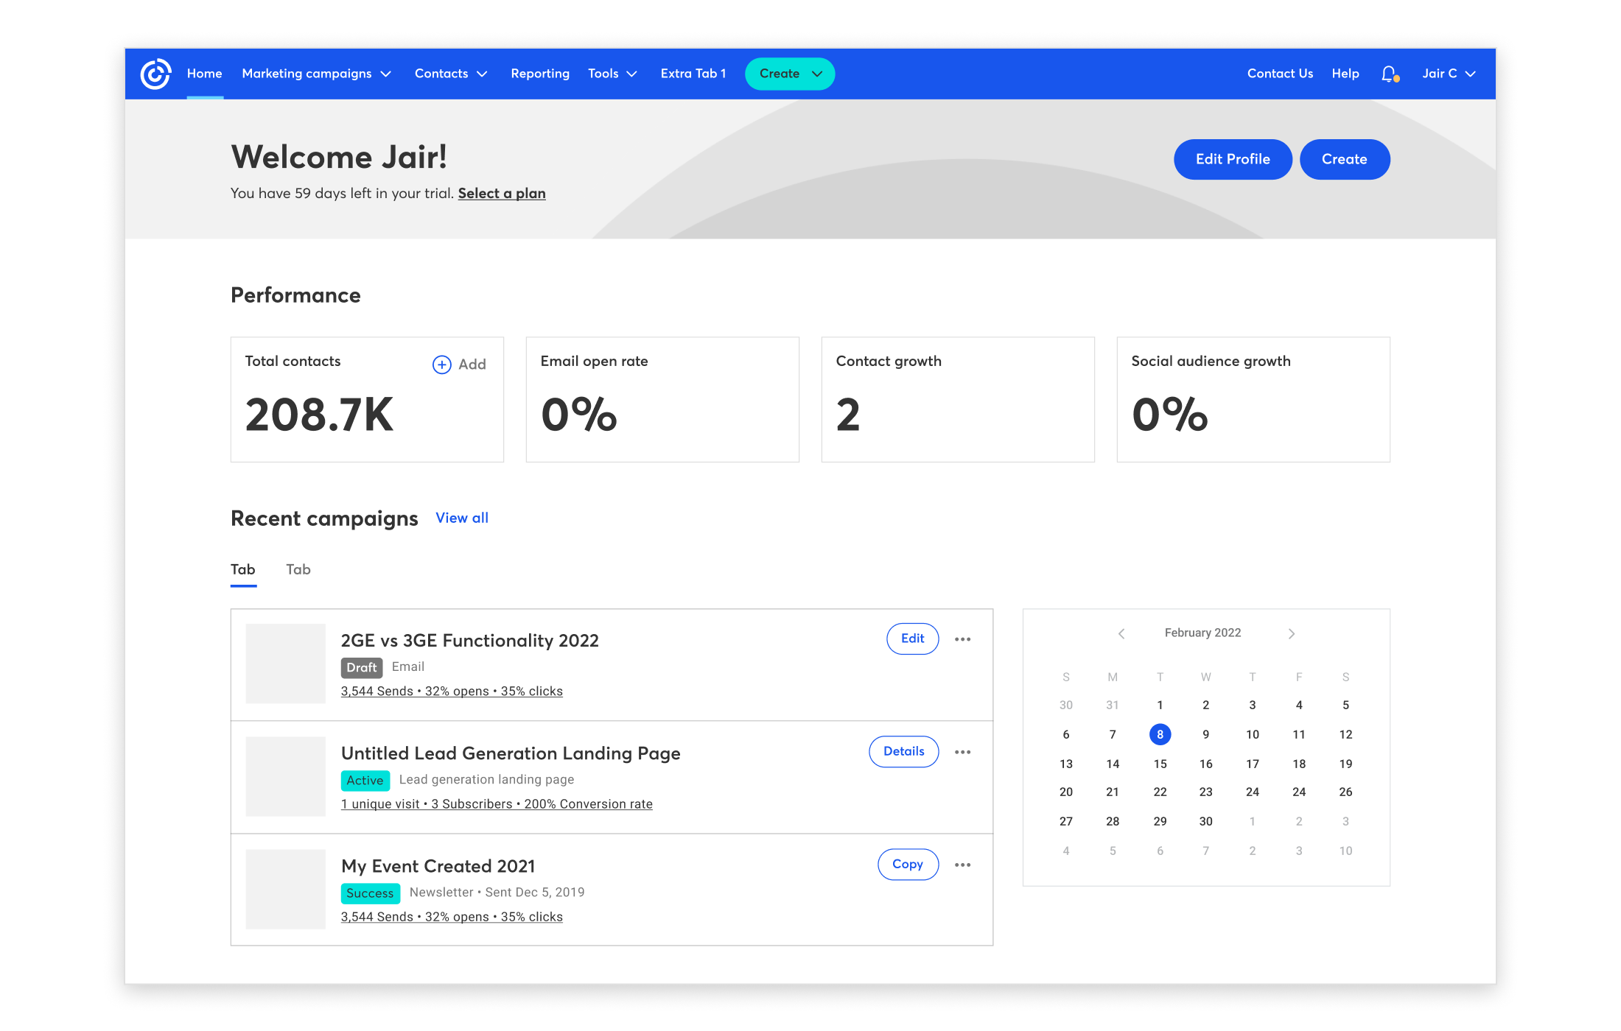Click thumbnail of Lead Generation Landing Page

click(286, 776)
